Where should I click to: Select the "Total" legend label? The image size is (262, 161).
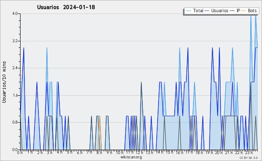[198, 10]
